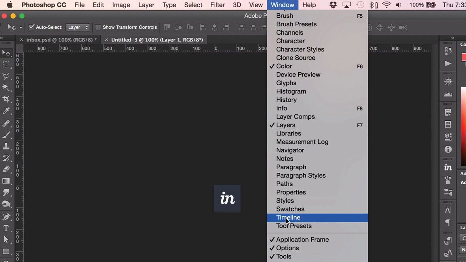Viewport: 466px width, 262px height.
Task: Uncheck Application Frame in Window menu
Action: point(302,240)
